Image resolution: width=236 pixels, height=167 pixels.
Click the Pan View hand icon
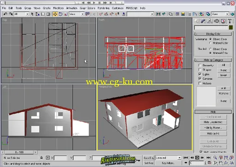click(x=221, y=163)
